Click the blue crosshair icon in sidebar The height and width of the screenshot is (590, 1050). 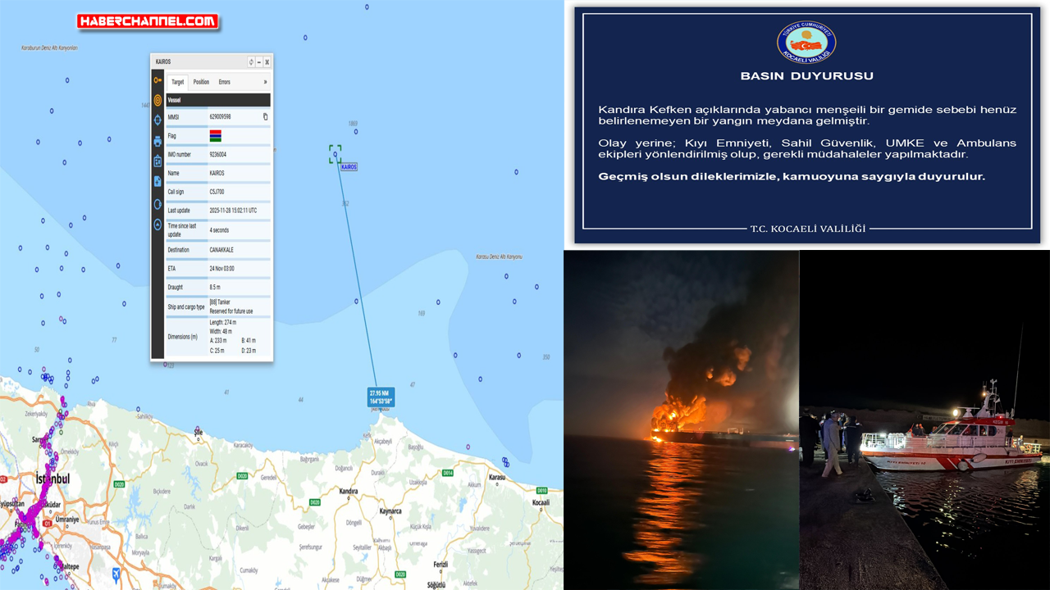[157, 120]
